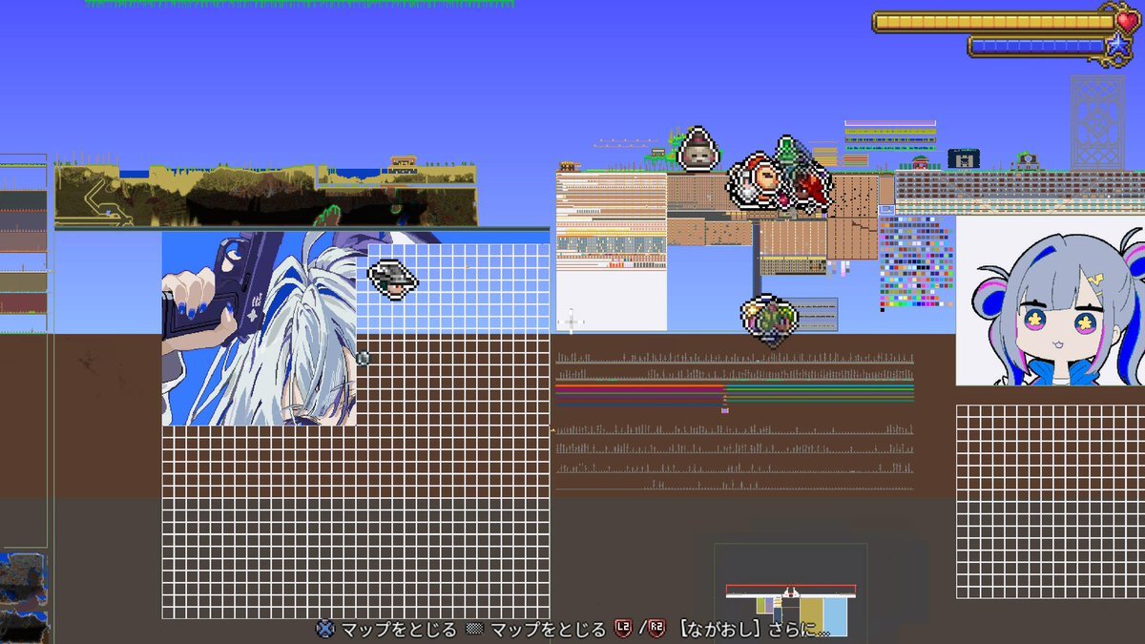Click the multicolor block palette grid
This screenshot has height=644, width=1145.
[915, 265]
